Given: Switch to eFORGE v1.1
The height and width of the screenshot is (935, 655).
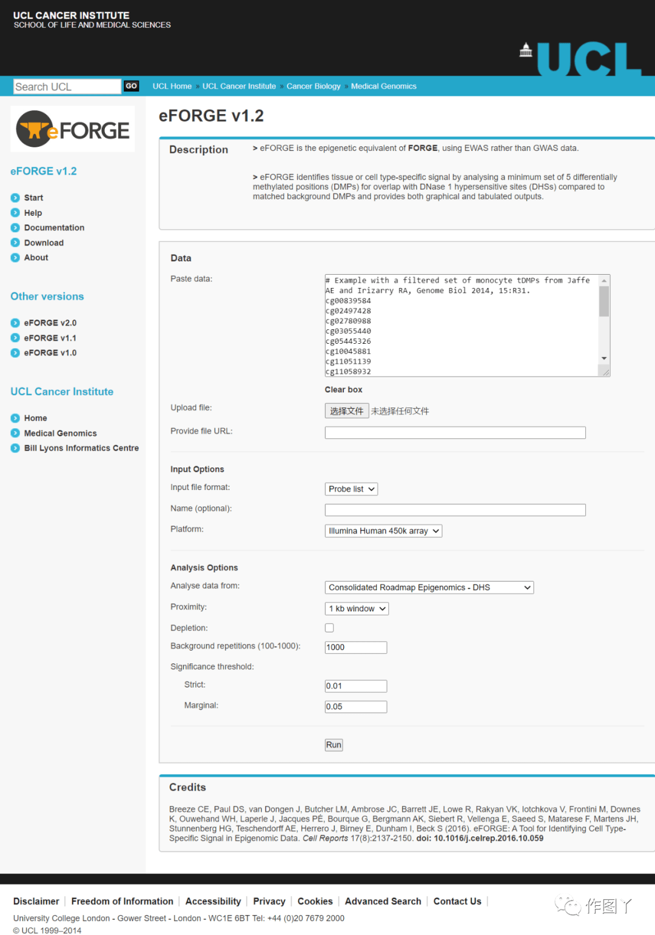Looking at the screenshot, I should tap(50, 338).
